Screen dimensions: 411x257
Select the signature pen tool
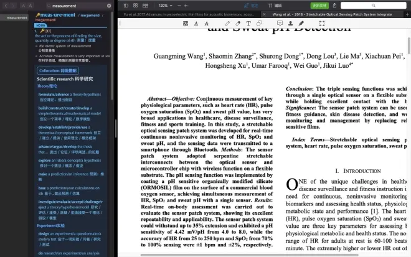301,24
